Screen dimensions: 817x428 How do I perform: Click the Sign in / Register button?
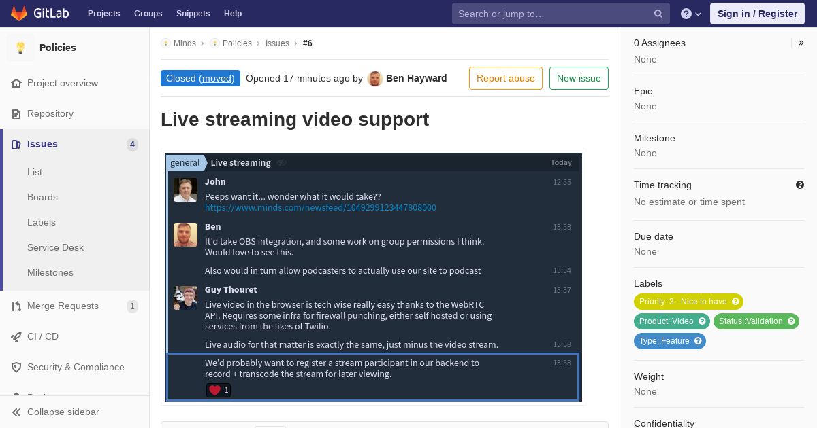[757, 14]
